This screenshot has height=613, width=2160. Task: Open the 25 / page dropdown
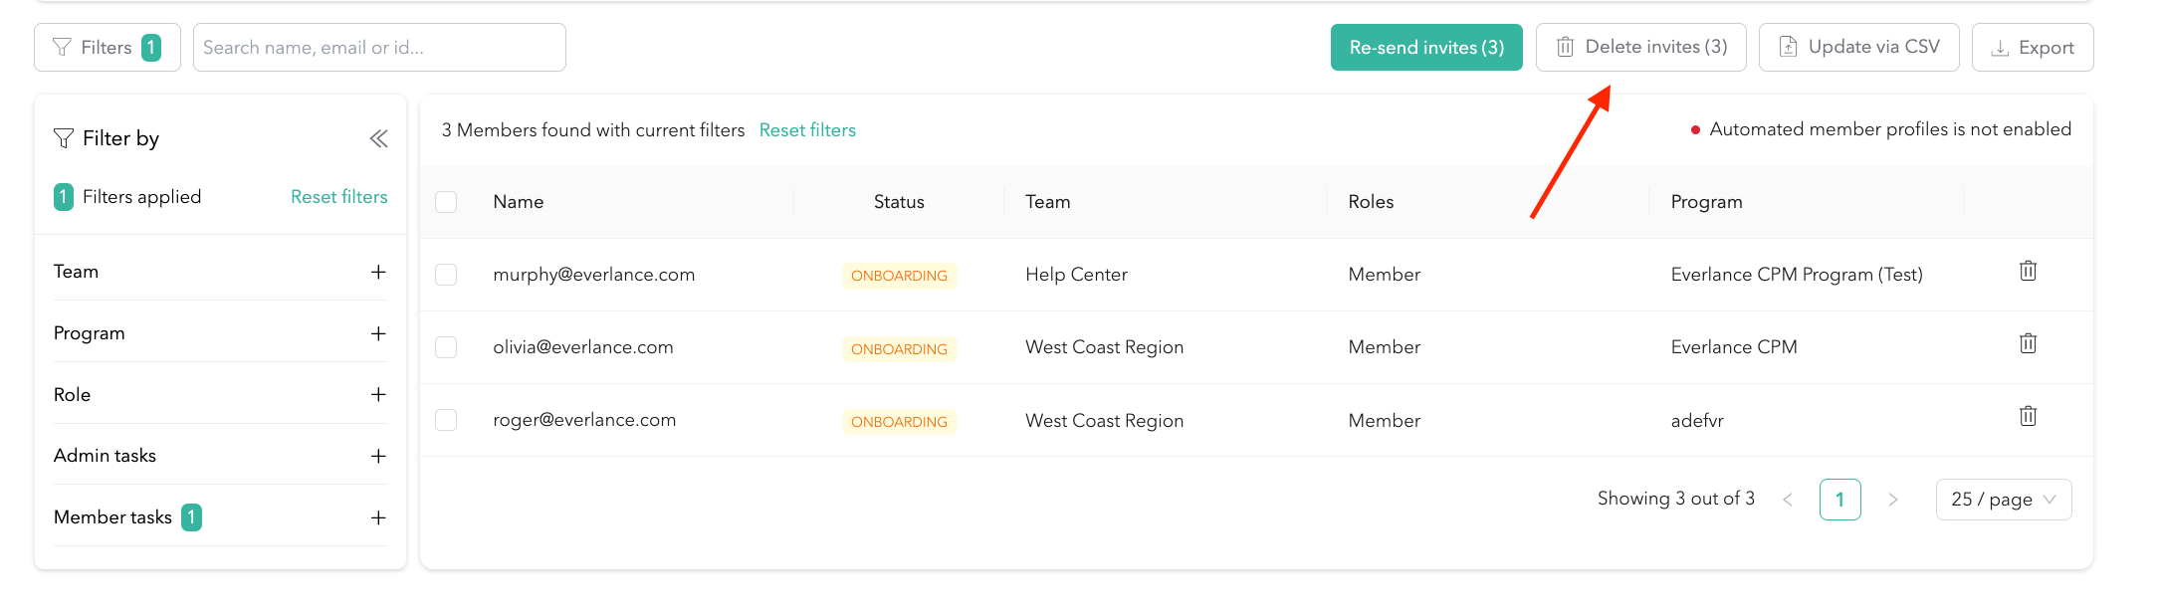click(x=2003, y=500)
